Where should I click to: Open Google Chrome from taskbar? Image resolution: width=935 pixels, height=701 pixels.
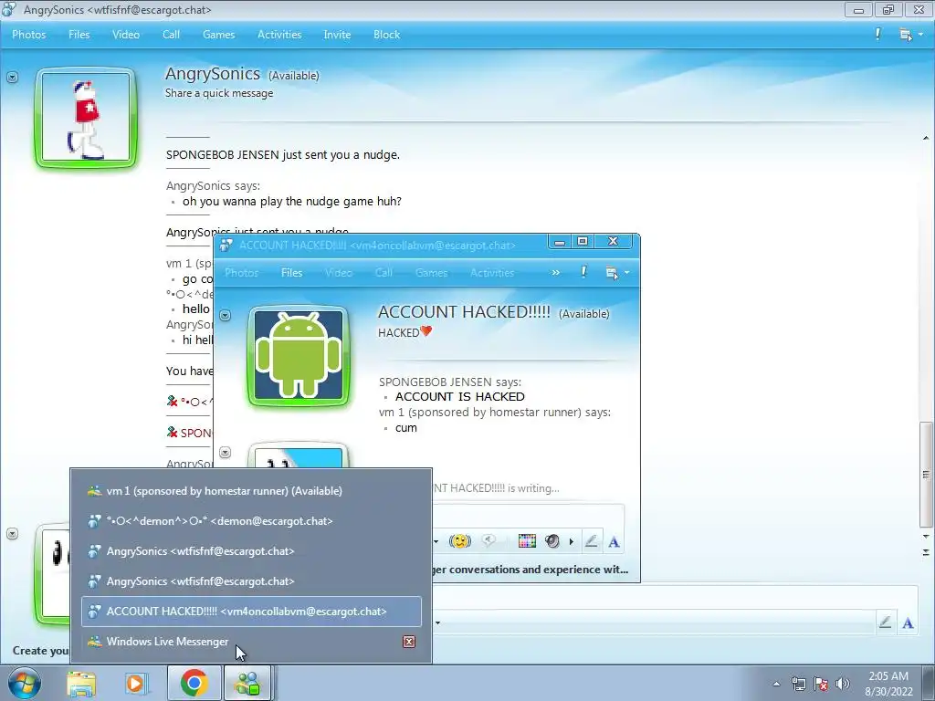(194, 683)
